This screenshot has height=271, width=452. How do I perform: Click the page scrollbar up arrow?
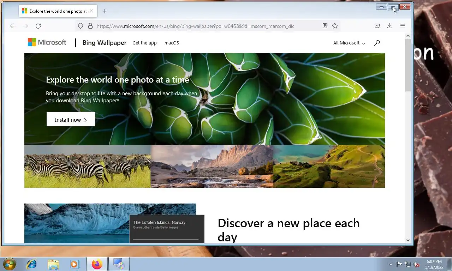pyautogui.click(x=408, y=36)
